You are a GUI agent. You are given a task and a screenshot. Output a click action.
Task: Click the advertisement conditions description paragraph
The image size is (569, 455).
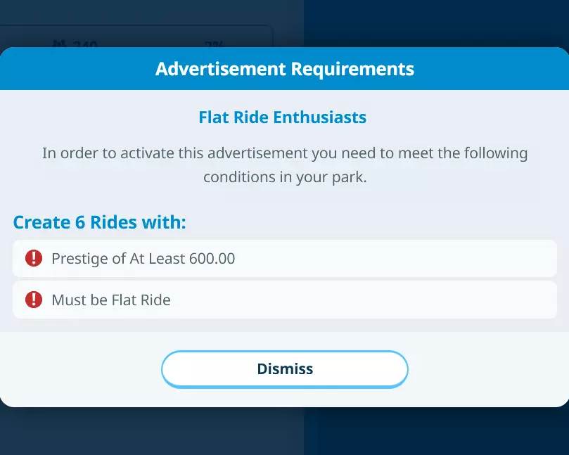(x=284, y=165)
